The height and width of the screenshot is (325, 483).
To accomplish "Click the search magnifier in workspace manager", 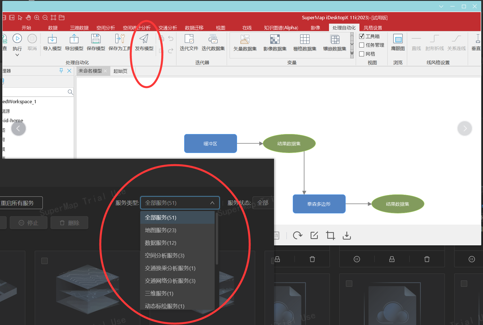I will [x=70, y=92].
